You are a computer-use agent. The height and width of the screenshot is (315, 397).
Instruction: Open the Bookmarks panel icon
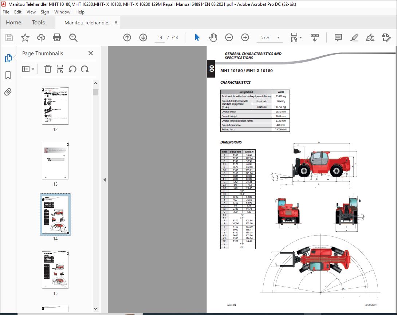point(8,75)
